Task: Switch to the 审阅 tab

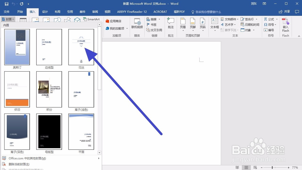Action: pos(95,12)
